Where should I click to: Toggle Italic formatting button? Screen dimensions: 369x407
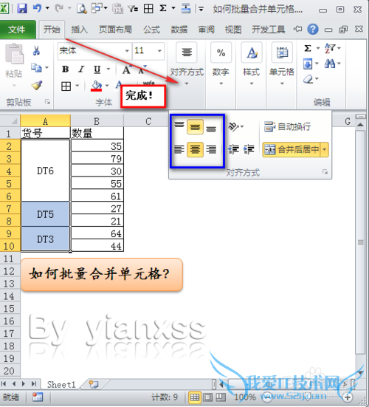81,69
